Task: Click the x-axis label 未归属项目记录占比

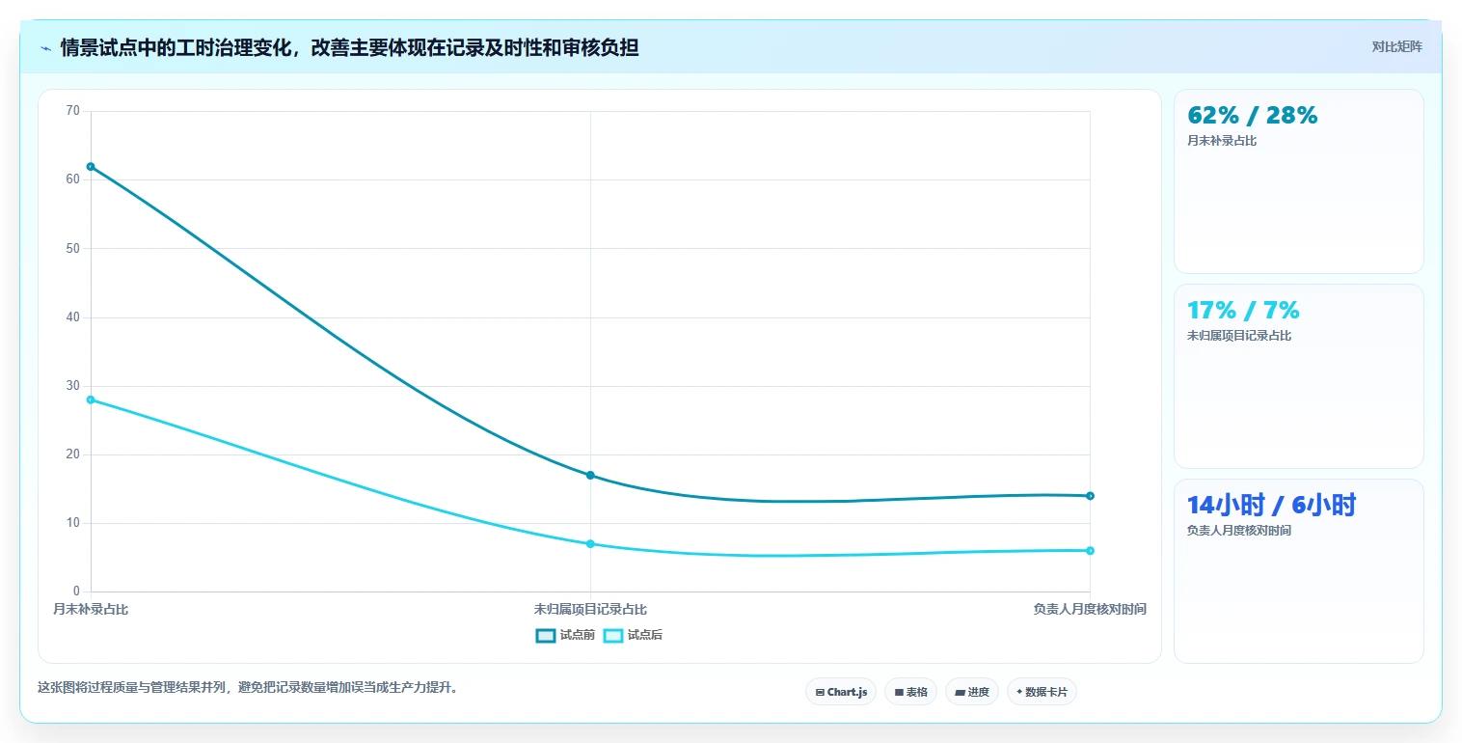Action: 590,609
